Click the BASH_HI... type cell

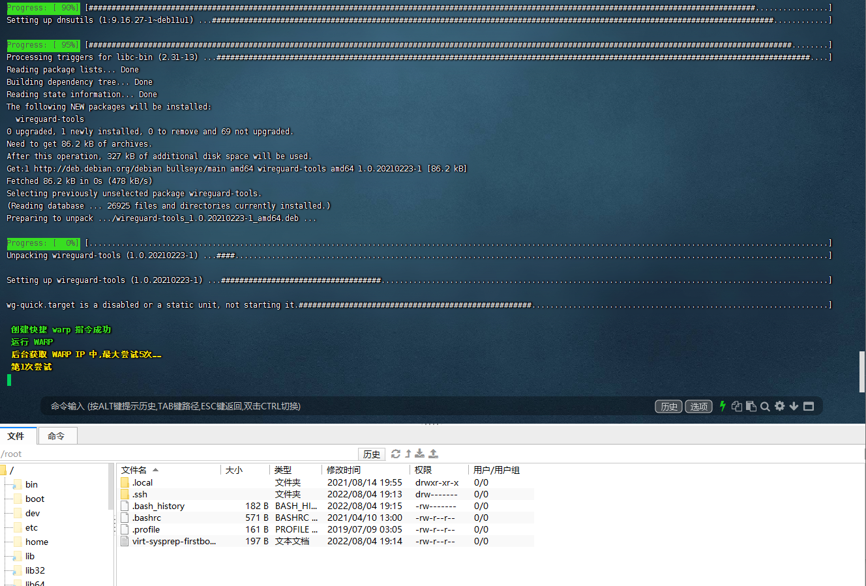click(296, 506)
